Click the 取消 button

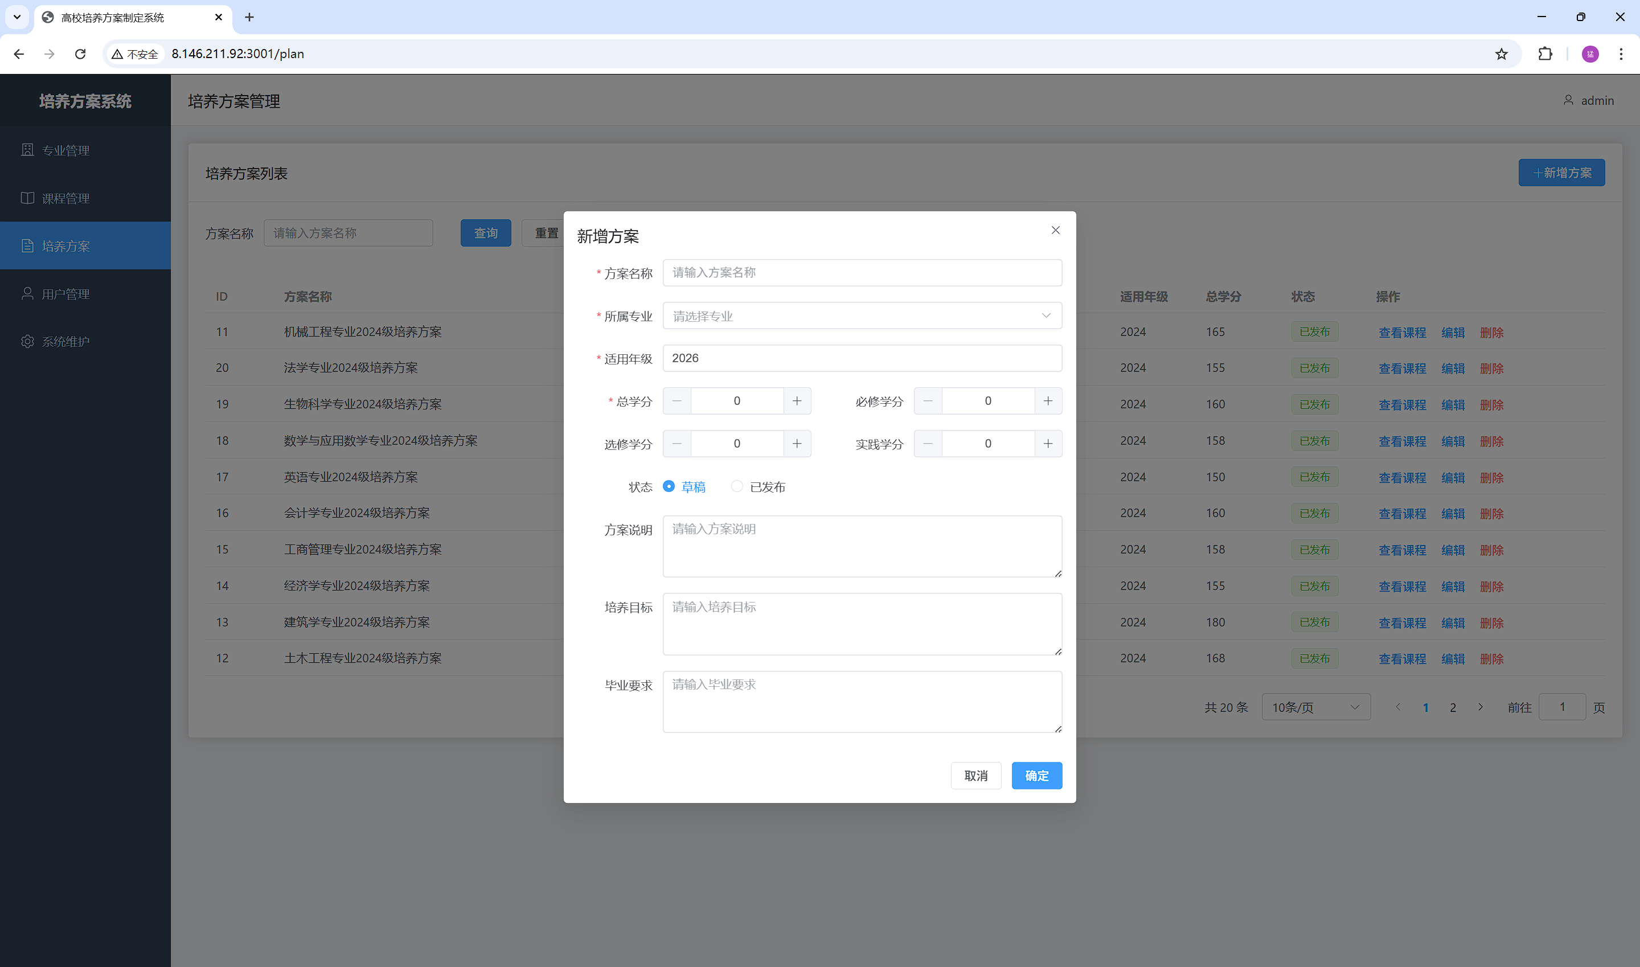coord(975,776)
